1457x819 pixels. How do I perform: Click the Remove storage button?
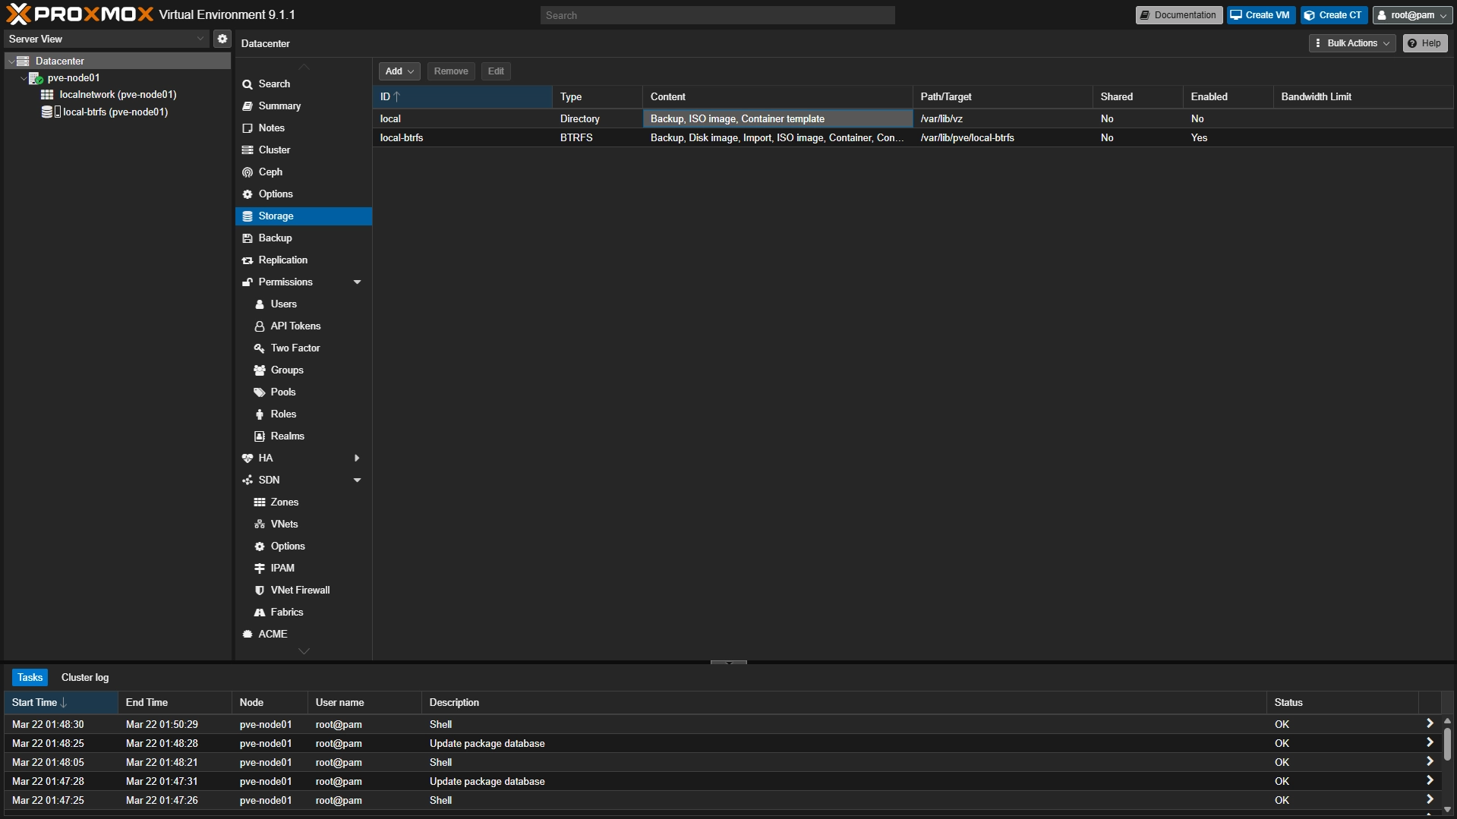click(451, 71)
